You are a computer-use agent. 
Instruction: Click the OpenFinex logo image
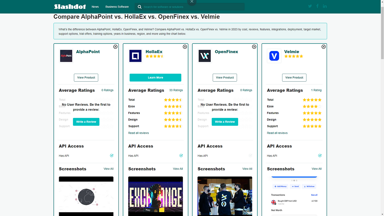click(205, 56)
